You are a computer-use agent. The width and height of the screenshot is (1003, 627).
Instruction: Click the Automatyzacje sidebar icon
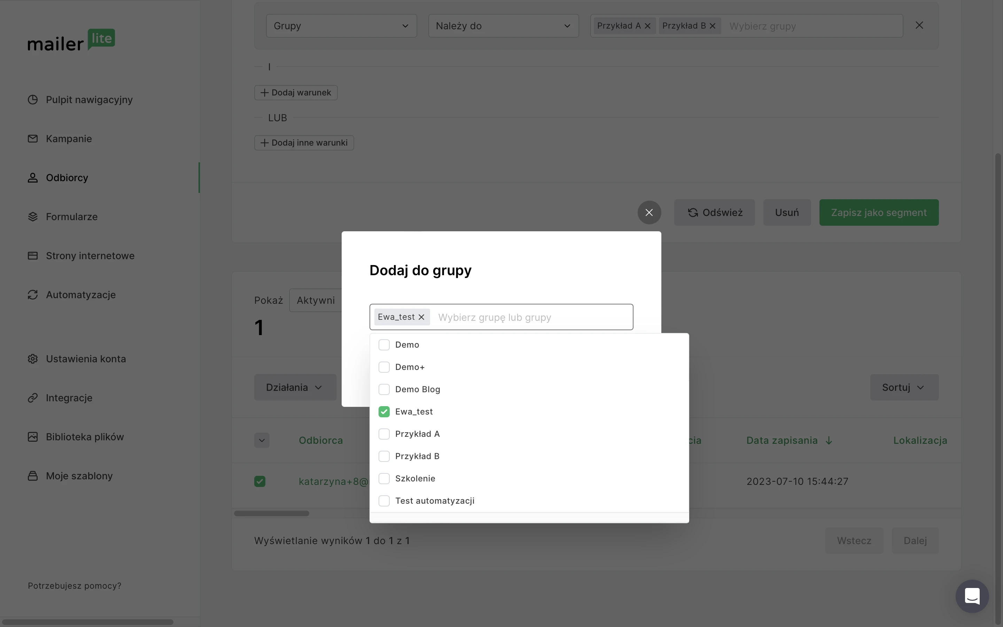click(x=33, y=295)
